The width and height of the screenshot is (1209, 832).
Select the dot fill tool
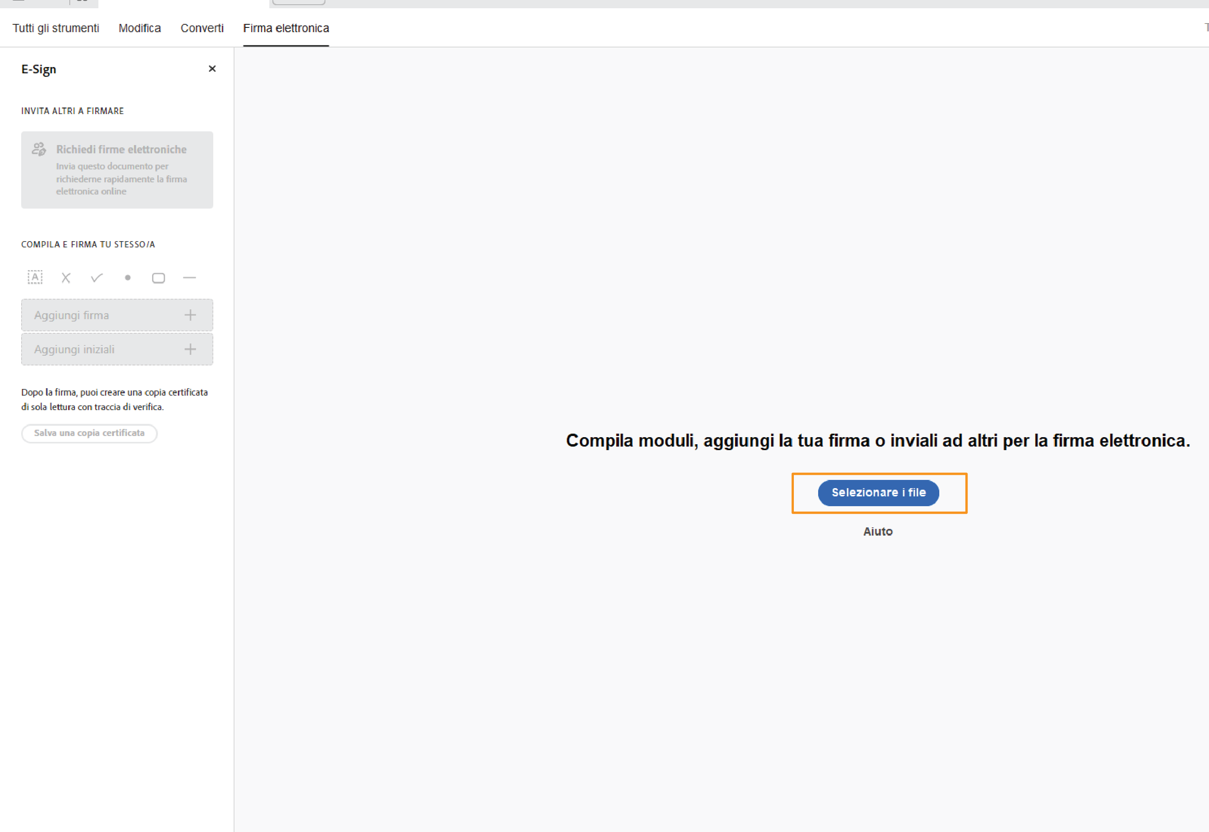click(128, 278)
